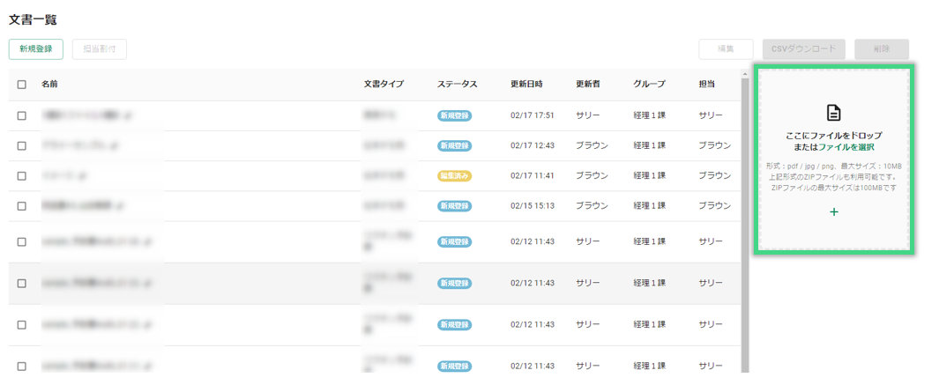Check the box for the 02/17 17:51 row

[x=22, y=115]
